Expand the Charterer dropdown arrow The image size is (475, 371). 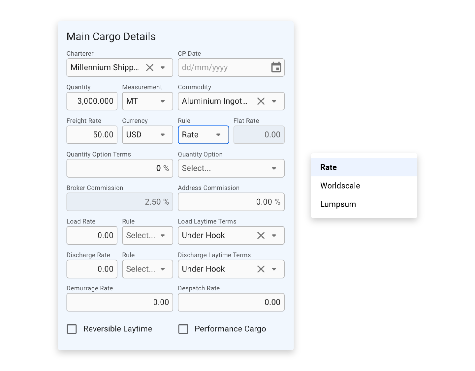pos(163,68)
